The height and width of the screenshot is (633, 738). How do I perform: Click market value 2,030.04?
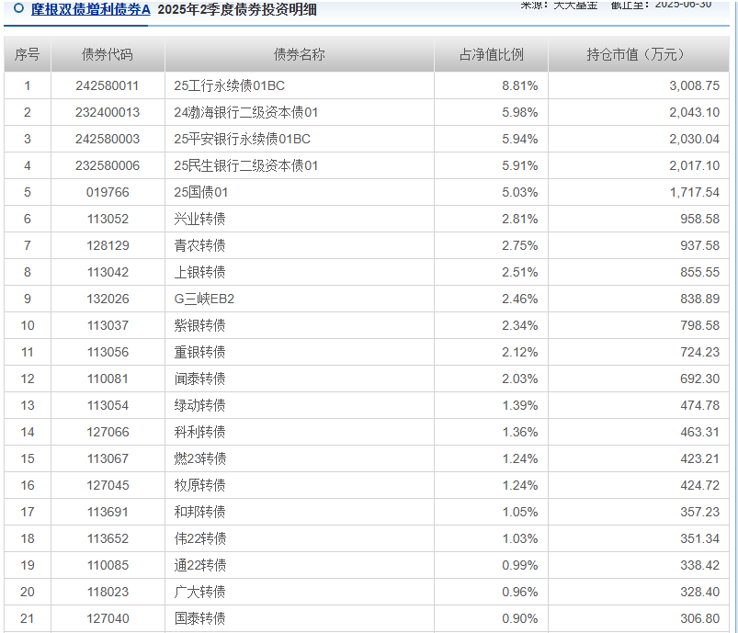[694, 139]
